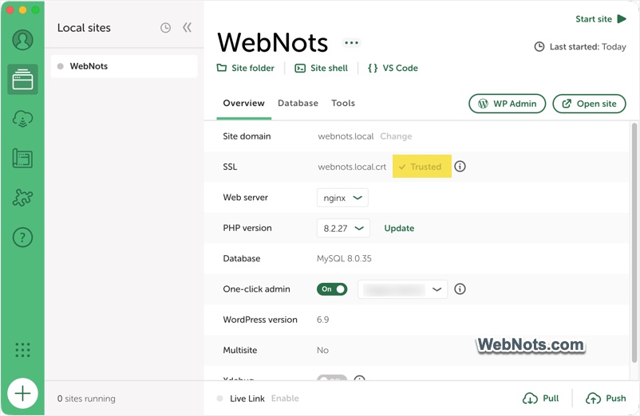Open the three-dot menu next to WebNots
The height and width of the screenshot is (416, 640).
(351, 42)
